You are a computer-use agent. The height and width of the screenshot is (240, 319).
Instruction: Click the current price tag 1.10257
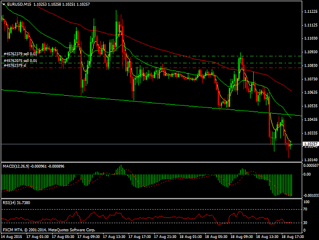coord(311,144)
